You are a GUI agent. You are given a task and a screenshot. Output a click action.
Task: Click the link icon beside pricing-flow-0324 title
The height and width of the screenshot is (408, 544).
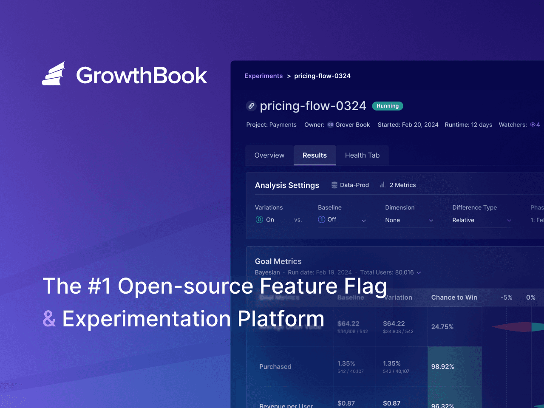pos(251,106)
